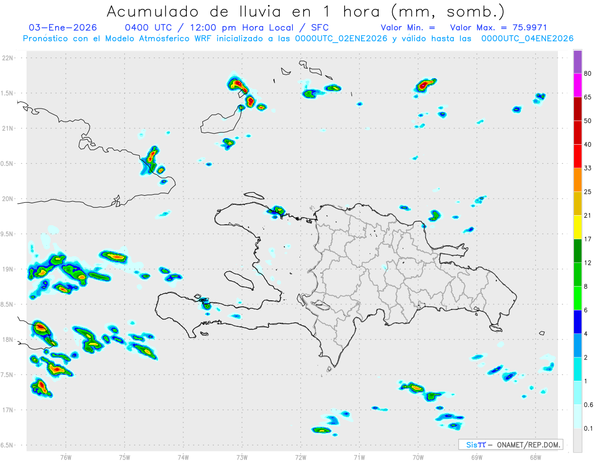This screenshot has width=601, height=464.
Task: Click the legend value '50'
Action: coord(588,121)
